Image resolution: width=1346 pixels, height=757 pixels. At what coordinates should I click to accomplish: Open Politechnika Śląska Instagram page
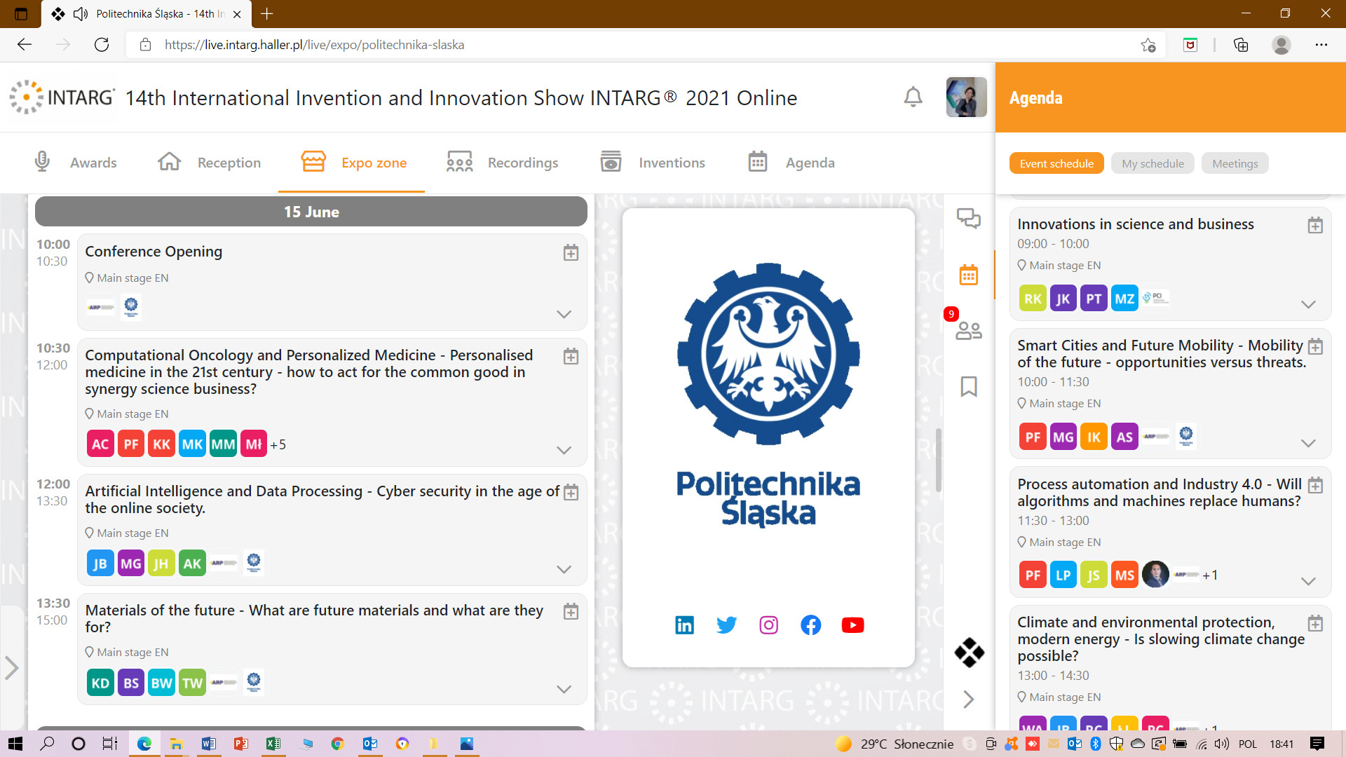coord(768,625)
